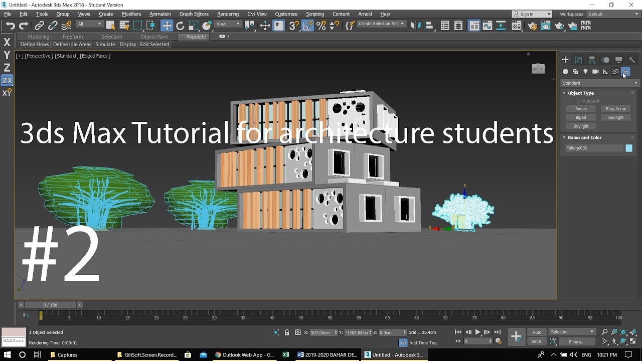This screenshot has width=642, height=361.
Task: Toggle the Auto key button
Action: (x=537, y=332)
